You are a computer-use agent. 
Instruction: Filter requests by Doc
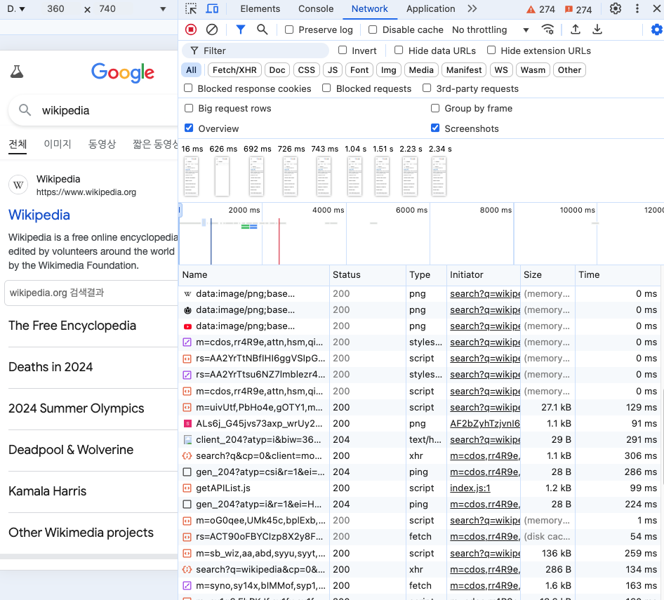[277, 70]
